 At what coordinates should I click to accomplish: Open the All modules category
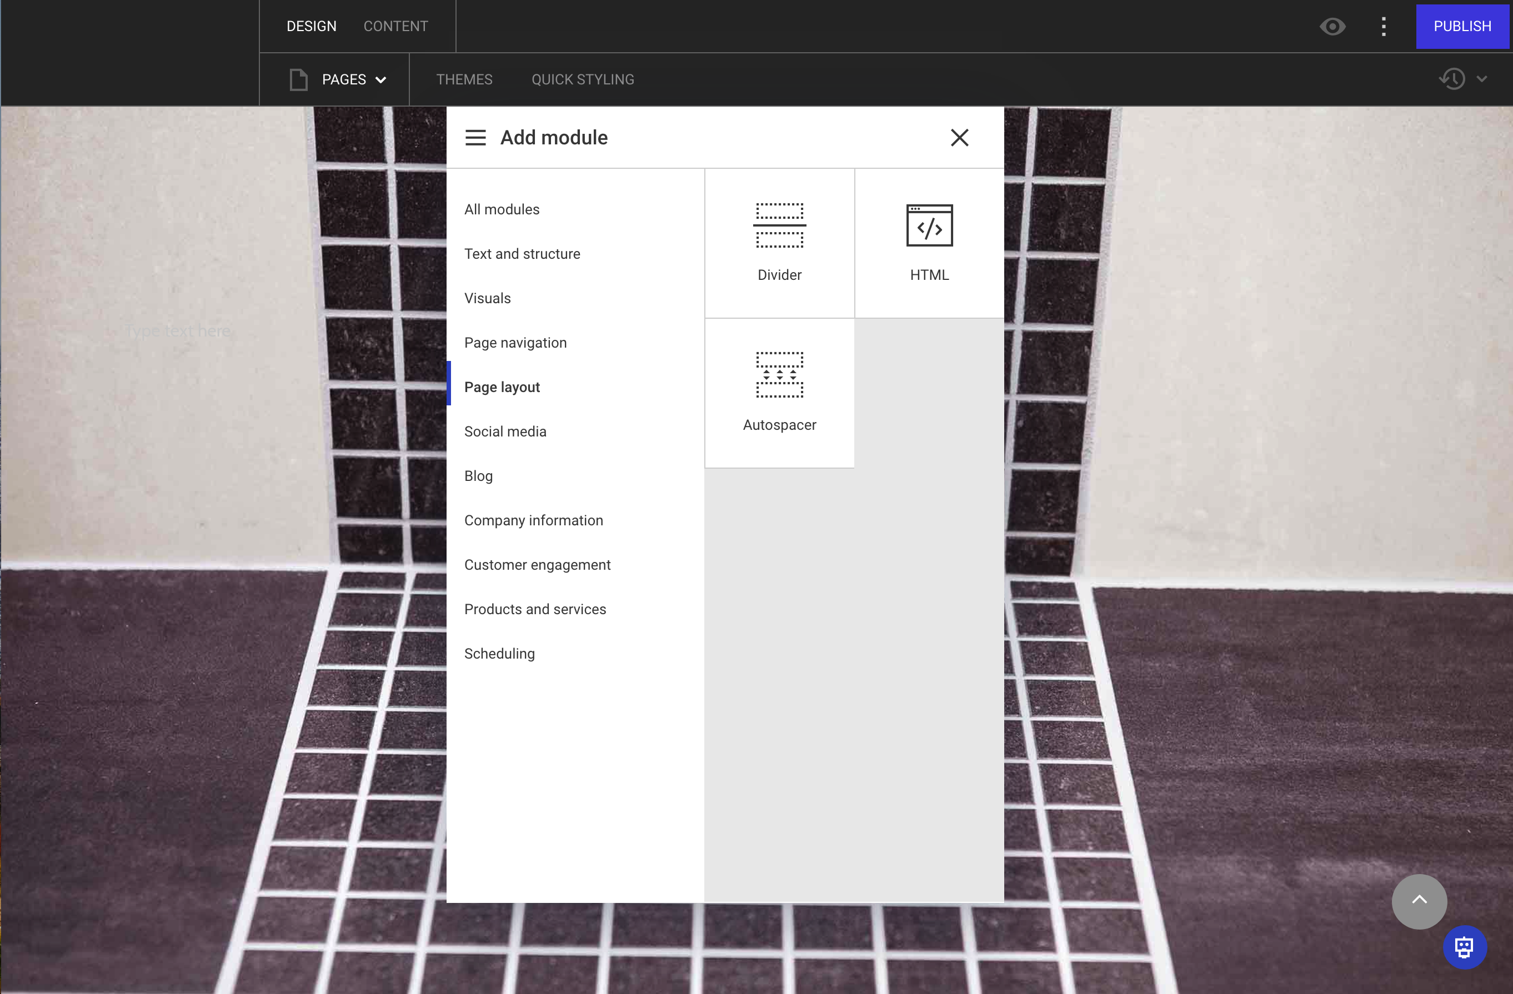pos(502,208)
